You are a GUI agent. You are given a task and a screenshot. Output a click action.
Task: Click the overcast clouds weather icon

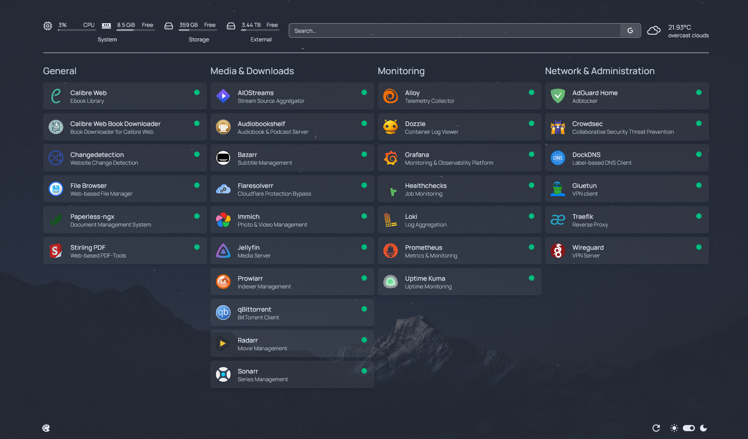click(654, 30)
